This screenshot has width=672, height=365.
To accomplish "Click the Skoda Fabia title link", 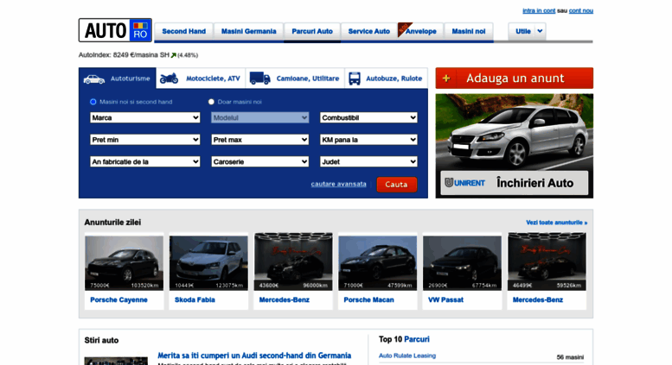I will [x=195, y=300].
